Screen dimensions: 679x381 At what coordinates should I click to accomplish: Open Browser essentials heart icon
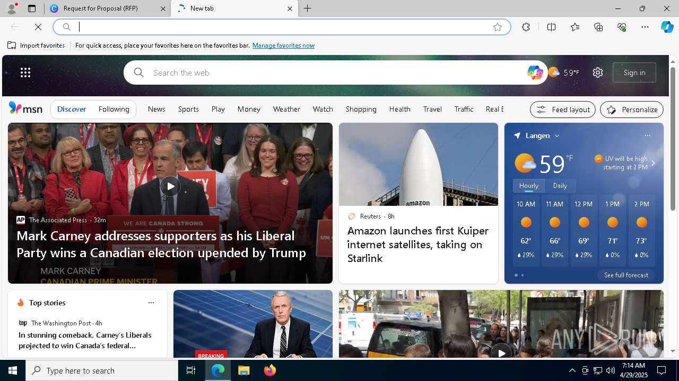click(x=622, y=27)
